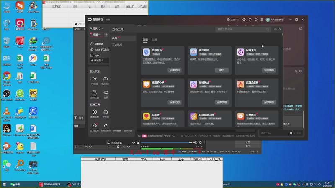
Task: Open the gear icon in right chat panel
Action: click(296, 71)
